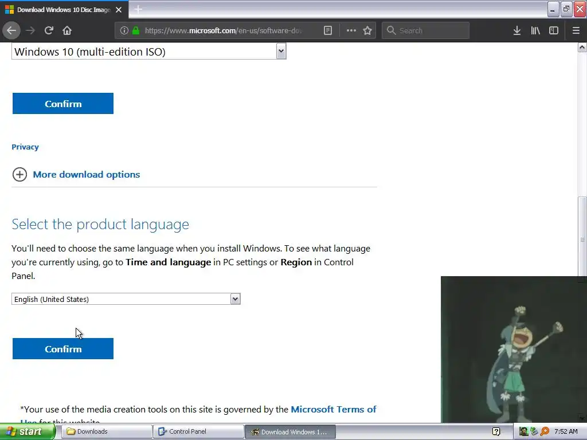Open the Microsoft Terms of Use link

pyautogui.click(x=333, y=409)
